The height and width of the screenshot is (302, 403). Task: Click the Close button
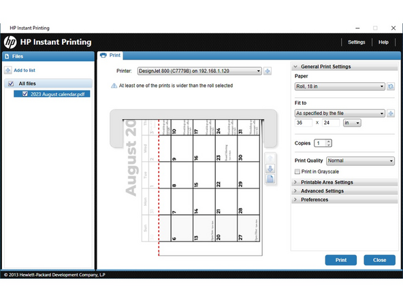tap(379, 260)
